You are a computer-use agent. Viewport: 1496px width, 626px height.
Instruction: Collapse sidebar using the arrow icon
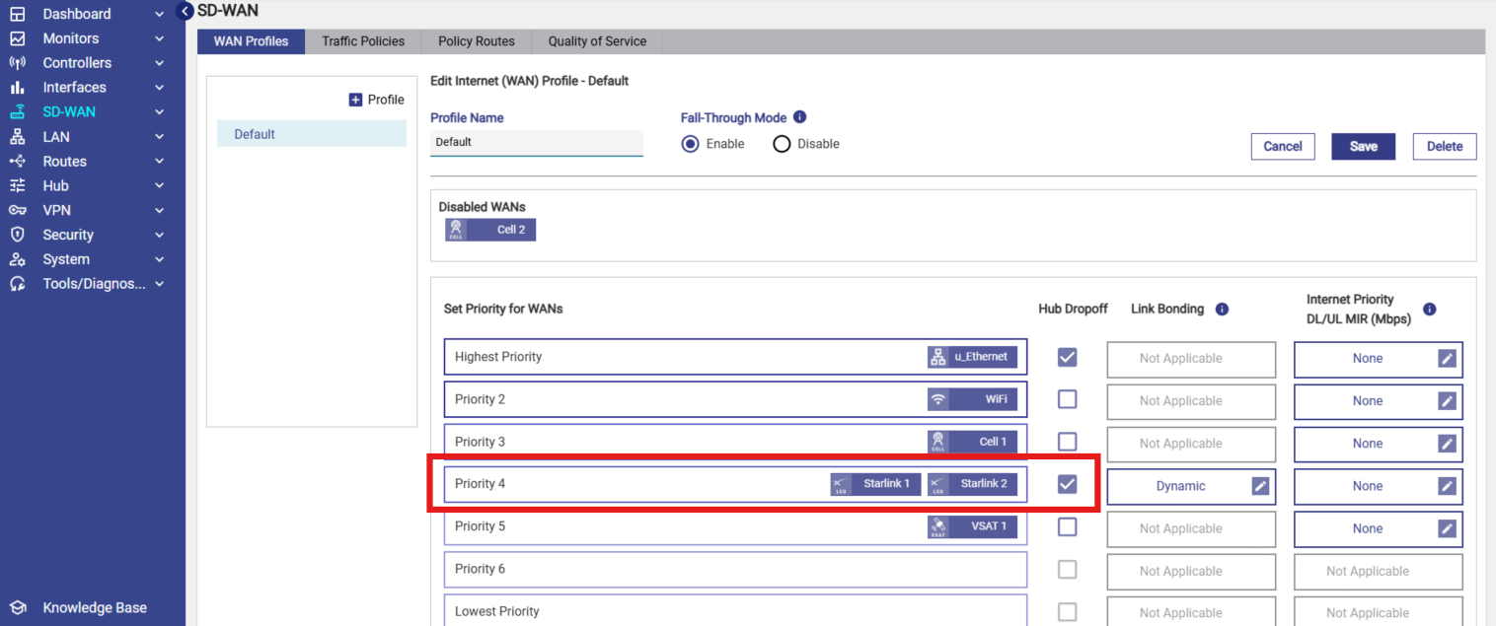pyautogui.click(x=185, y=11)
